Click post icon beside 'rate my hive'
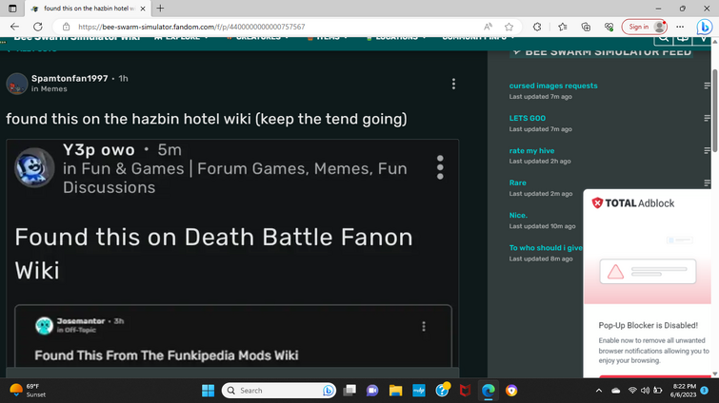 click(x=707, y=150)
